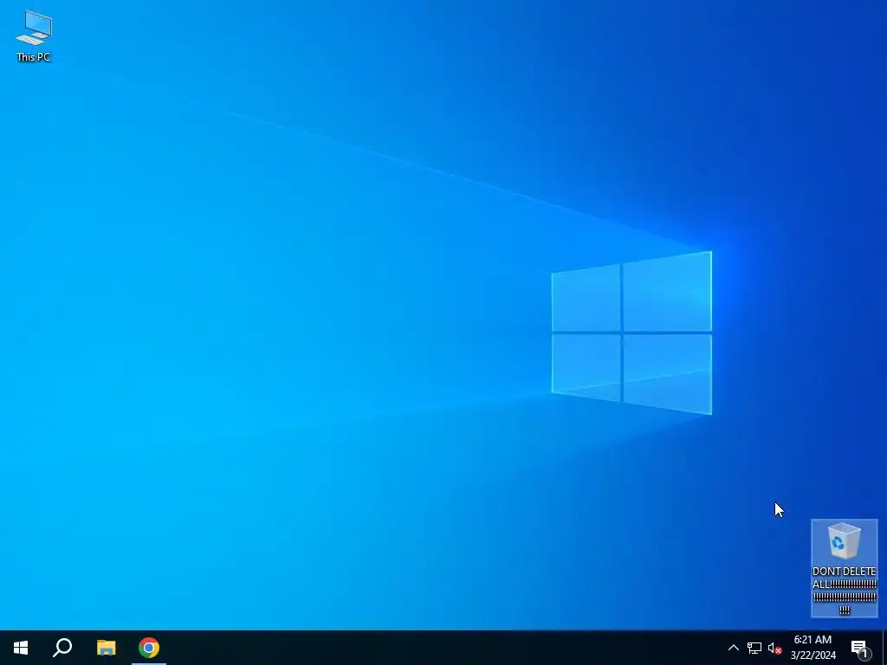
Task: Switch to Google Chrome on the taskbar
Action: click(x=149, y=648)
